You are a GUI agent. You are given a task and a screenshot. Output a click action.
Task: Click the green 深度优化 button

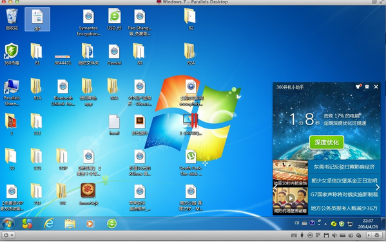click(327, 142)
